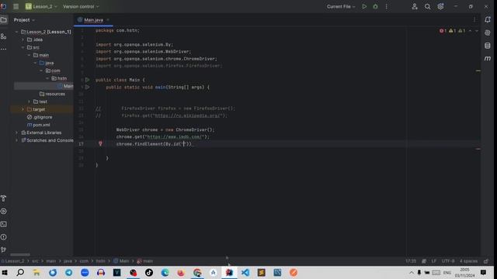Select the pom.xml file
The width and height of the screenshot is (497, 279).
38,125
